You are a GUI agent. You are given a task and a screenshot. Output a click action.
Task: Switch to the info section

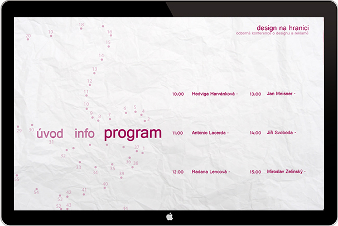click(x=84, y=134)
